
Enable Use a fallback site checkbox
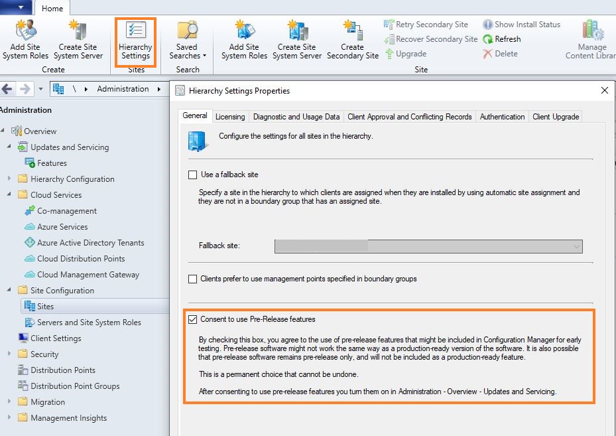(x=192, y=175)
